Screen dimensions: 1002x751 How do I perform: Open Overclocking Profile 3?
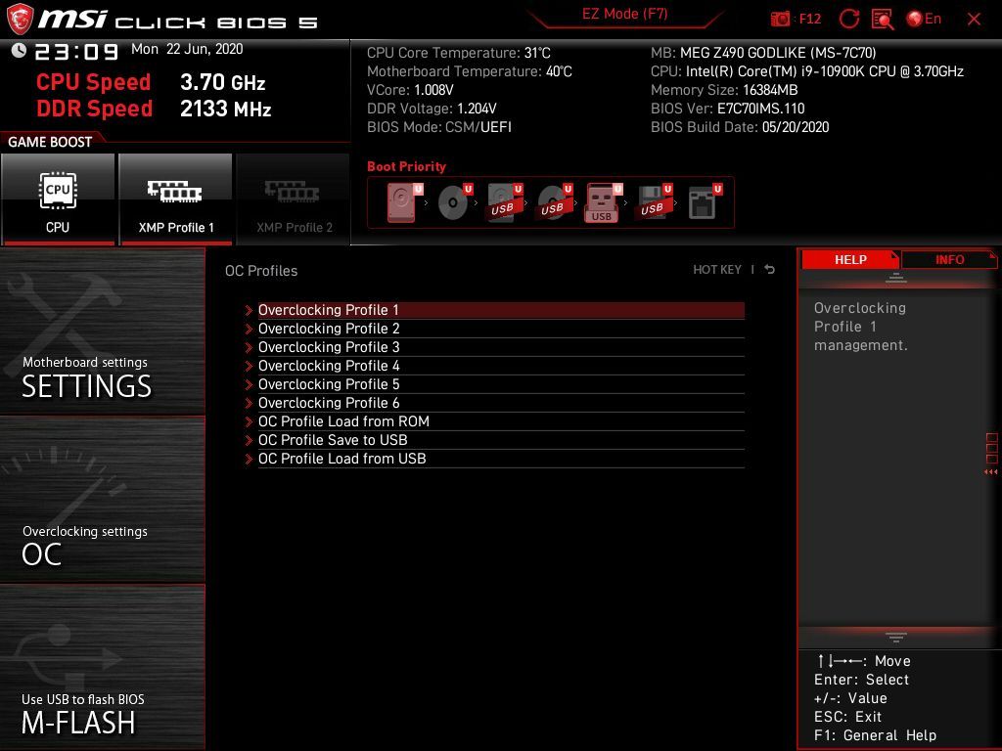(501, 347)
